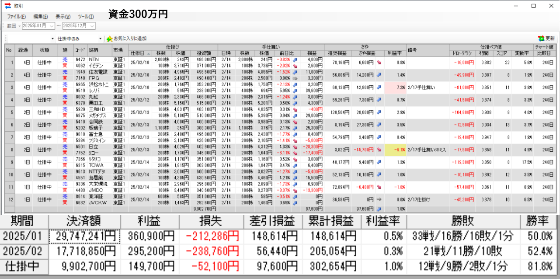Open the 表示(V) menu

coord(63,17)
